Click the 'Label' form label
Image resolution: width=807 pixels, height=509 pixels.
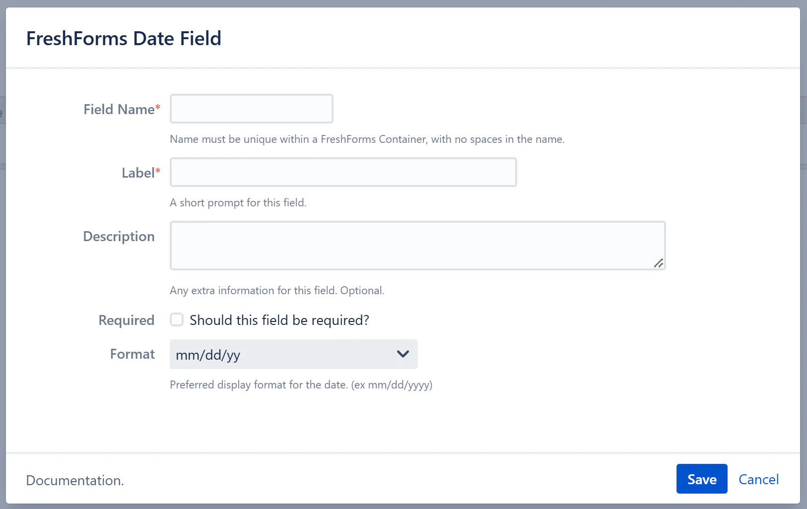tap(138, 173)
